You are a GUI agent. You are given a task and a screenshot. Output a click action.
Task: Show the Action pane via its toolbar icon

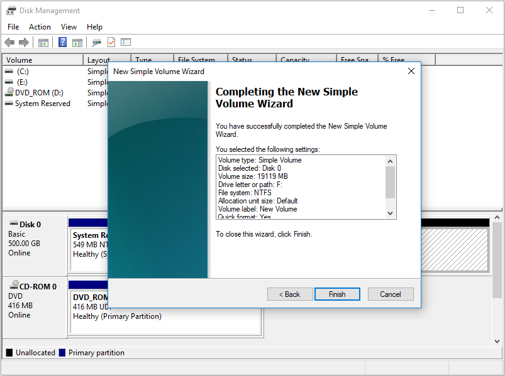[x=77, y=42]
